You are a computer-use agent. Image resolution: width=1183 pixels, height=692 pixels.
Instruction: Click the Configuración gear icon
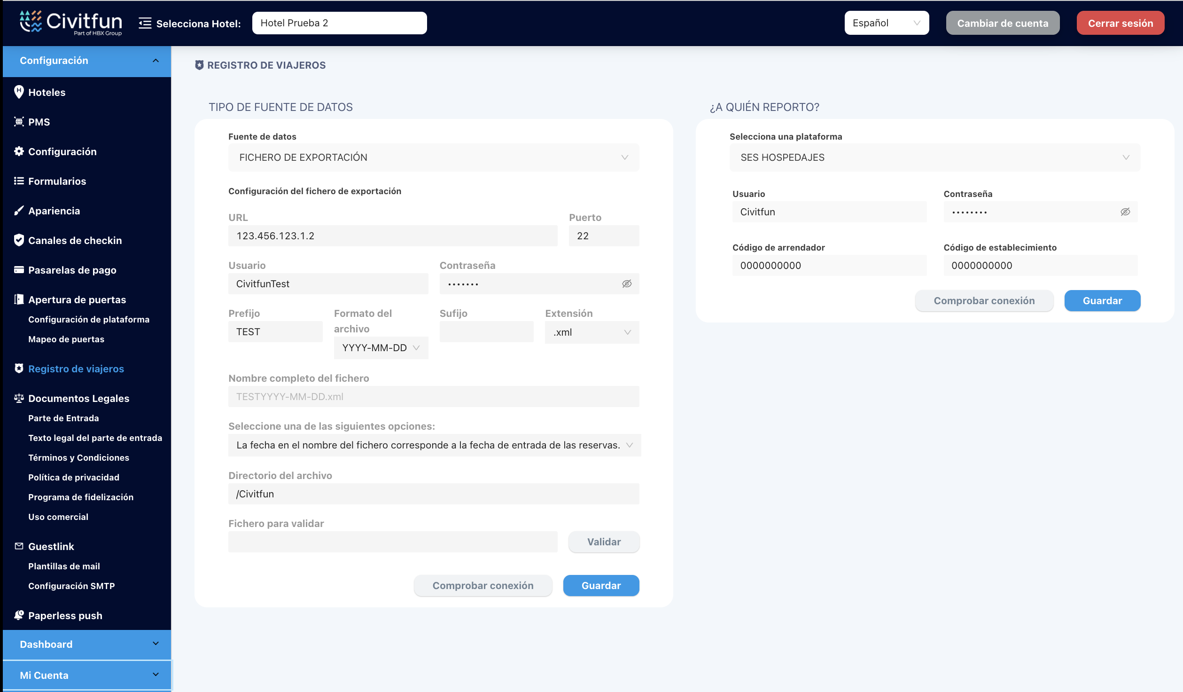pos(19,151)
